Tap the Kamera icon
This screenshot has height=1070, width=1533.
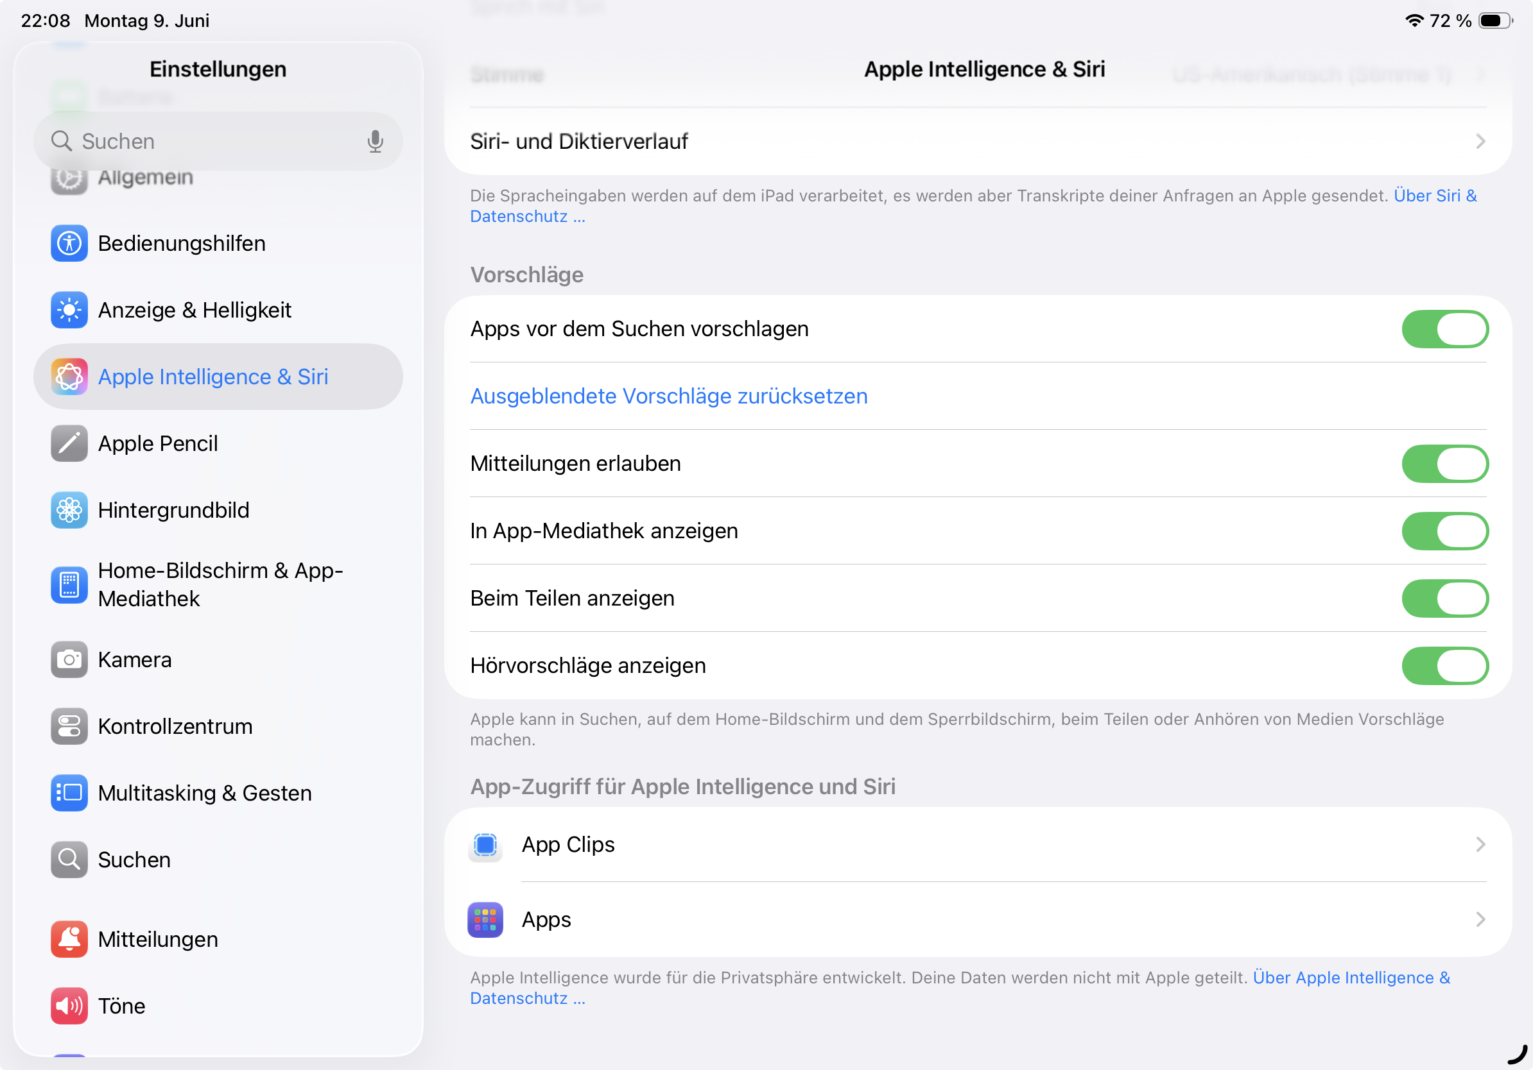coord(69,659)
